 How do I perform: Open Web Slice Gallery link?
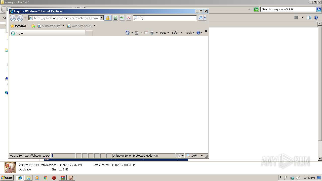click(x=79, y=26)
